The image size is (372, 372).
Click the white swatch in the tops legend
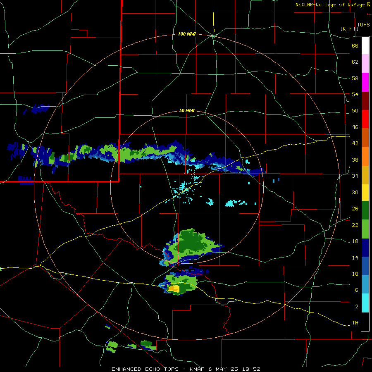point(365,45)
